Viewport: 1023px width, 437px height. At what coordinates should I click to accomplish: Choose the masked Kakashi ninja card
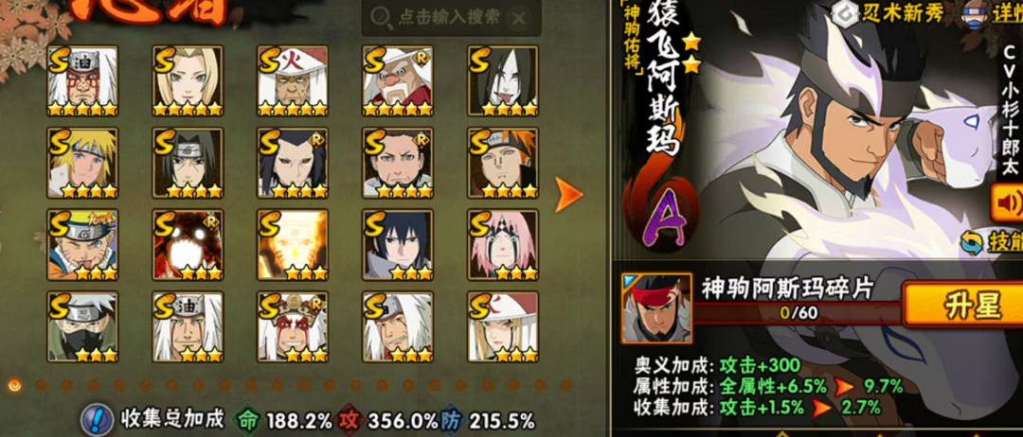pyautogui.click(x=82, y=326)
